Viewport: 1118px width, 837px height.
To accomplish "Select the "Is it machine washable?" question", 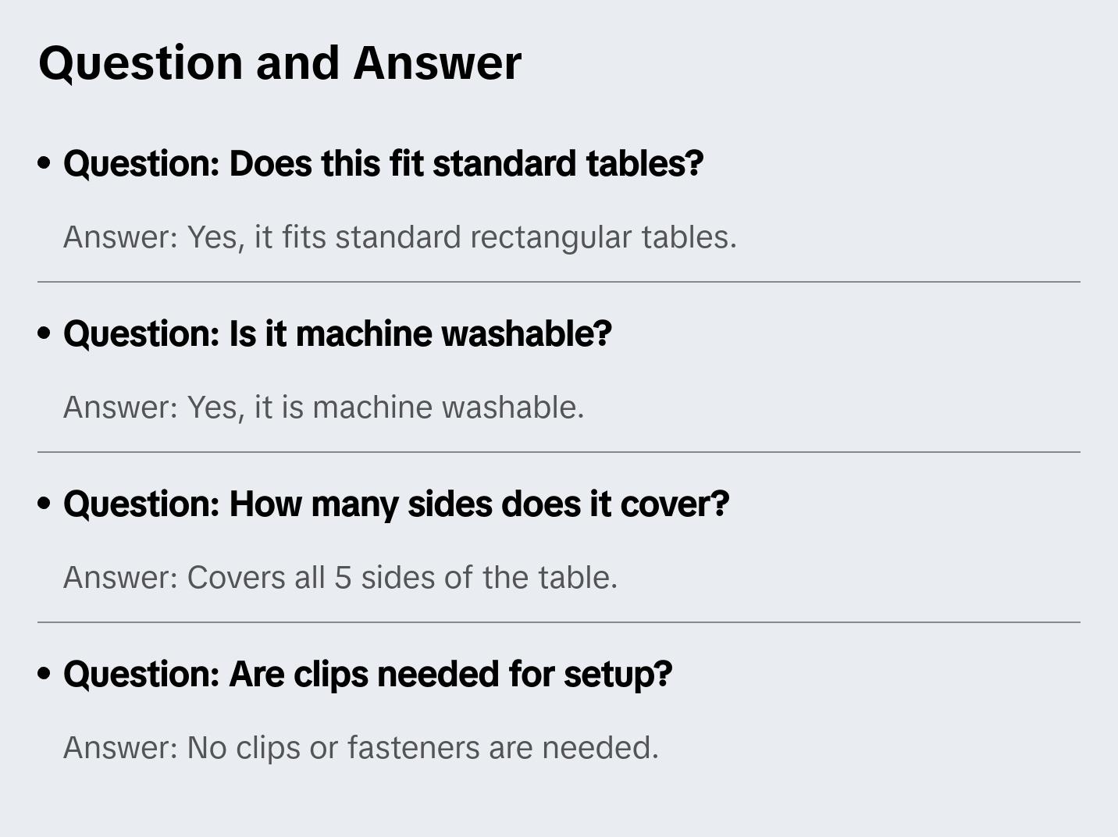I will click(x=337, y=334).
